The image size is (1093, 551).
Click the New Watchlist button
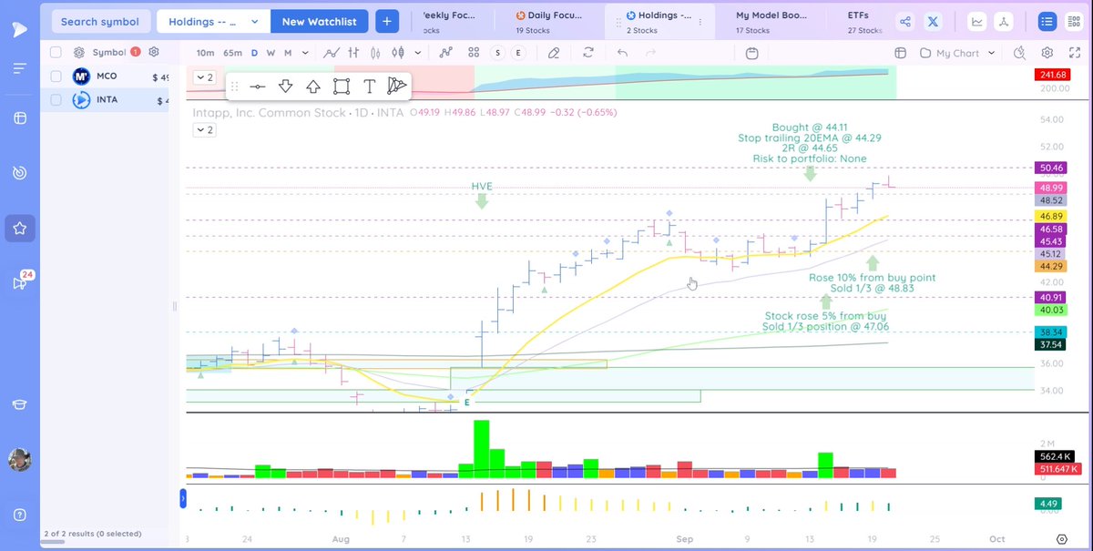click(x=319, y=20)
